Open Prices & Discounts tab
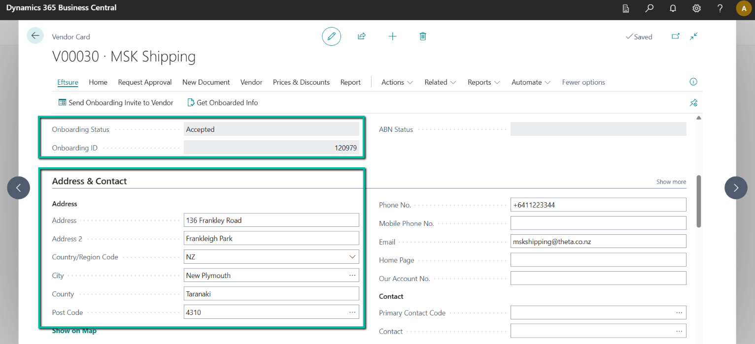Image resolution: width=755 pixels, height=344 pixels. pyautogui.click(x=301, y=82)
